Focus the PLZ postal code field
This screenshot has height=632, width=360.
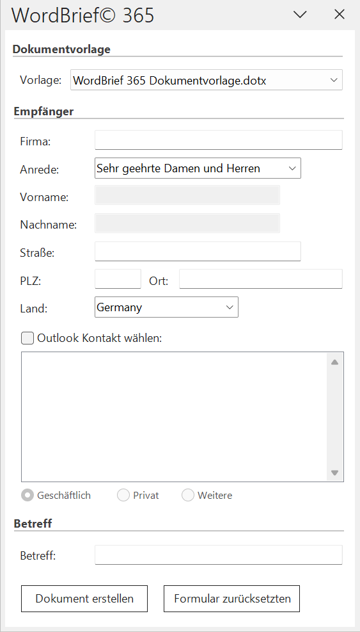(x=118, y=279)
